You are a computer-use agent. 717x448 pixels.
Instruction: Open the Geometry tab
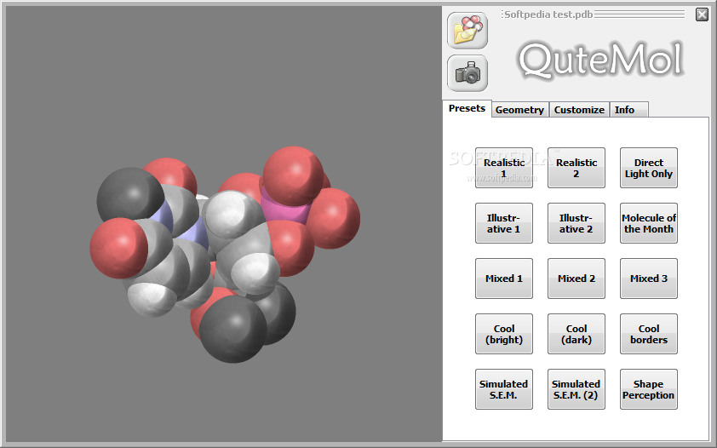520,110
